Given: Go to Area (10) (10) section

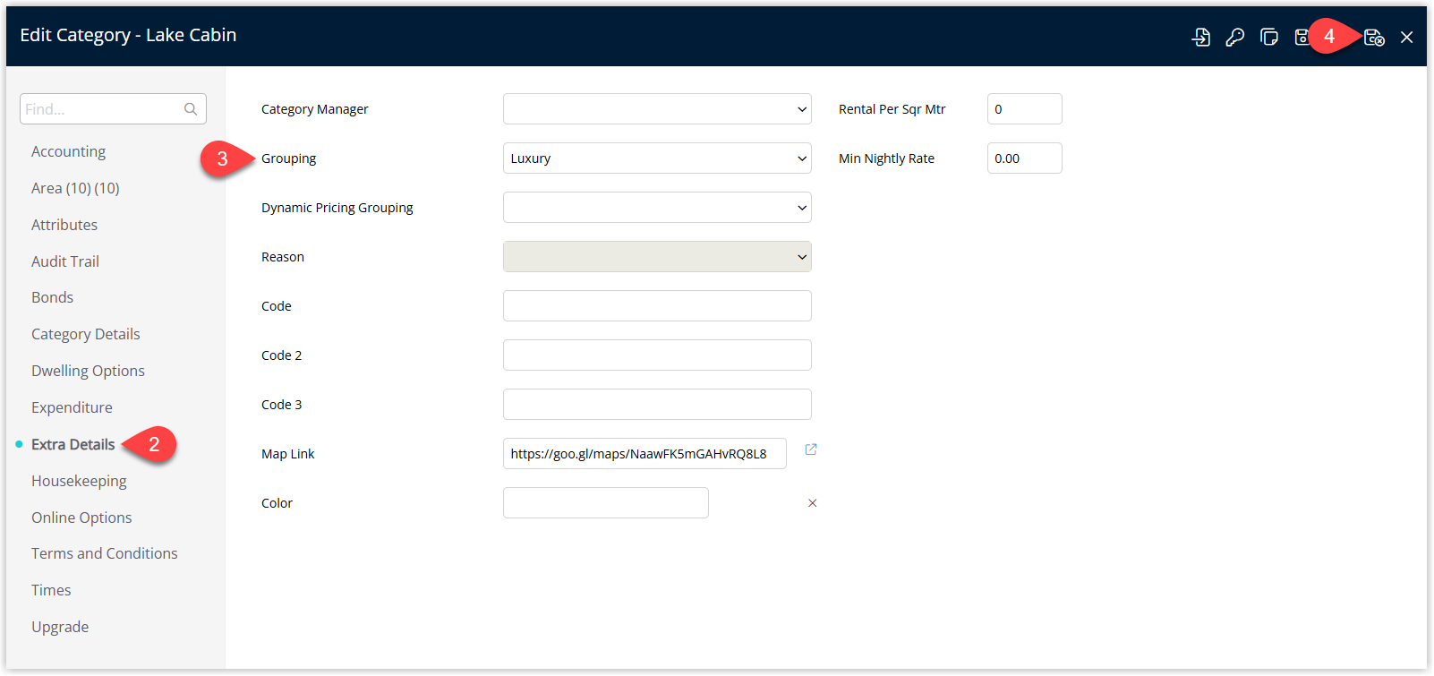Looking at the screenshot, I should coord(75,188).
